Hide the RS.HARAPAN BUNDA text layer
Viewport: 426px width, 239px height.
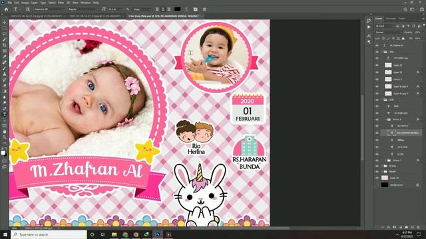377,133
